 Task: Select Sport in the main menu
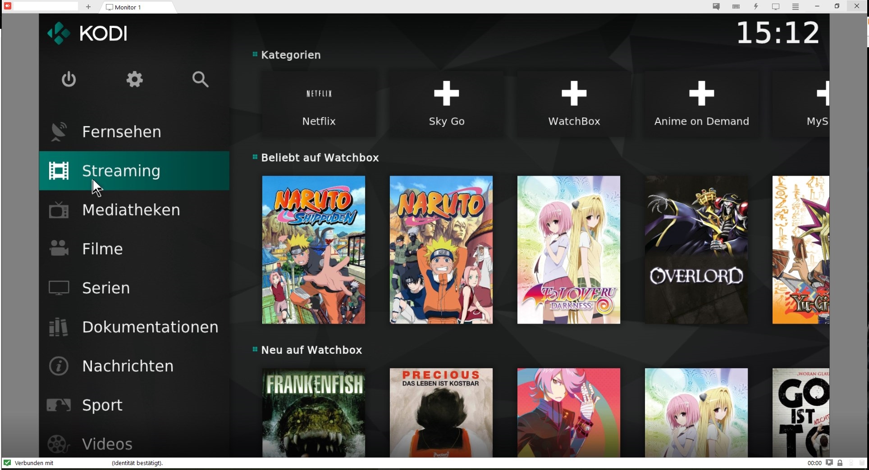tap(134, 405)
